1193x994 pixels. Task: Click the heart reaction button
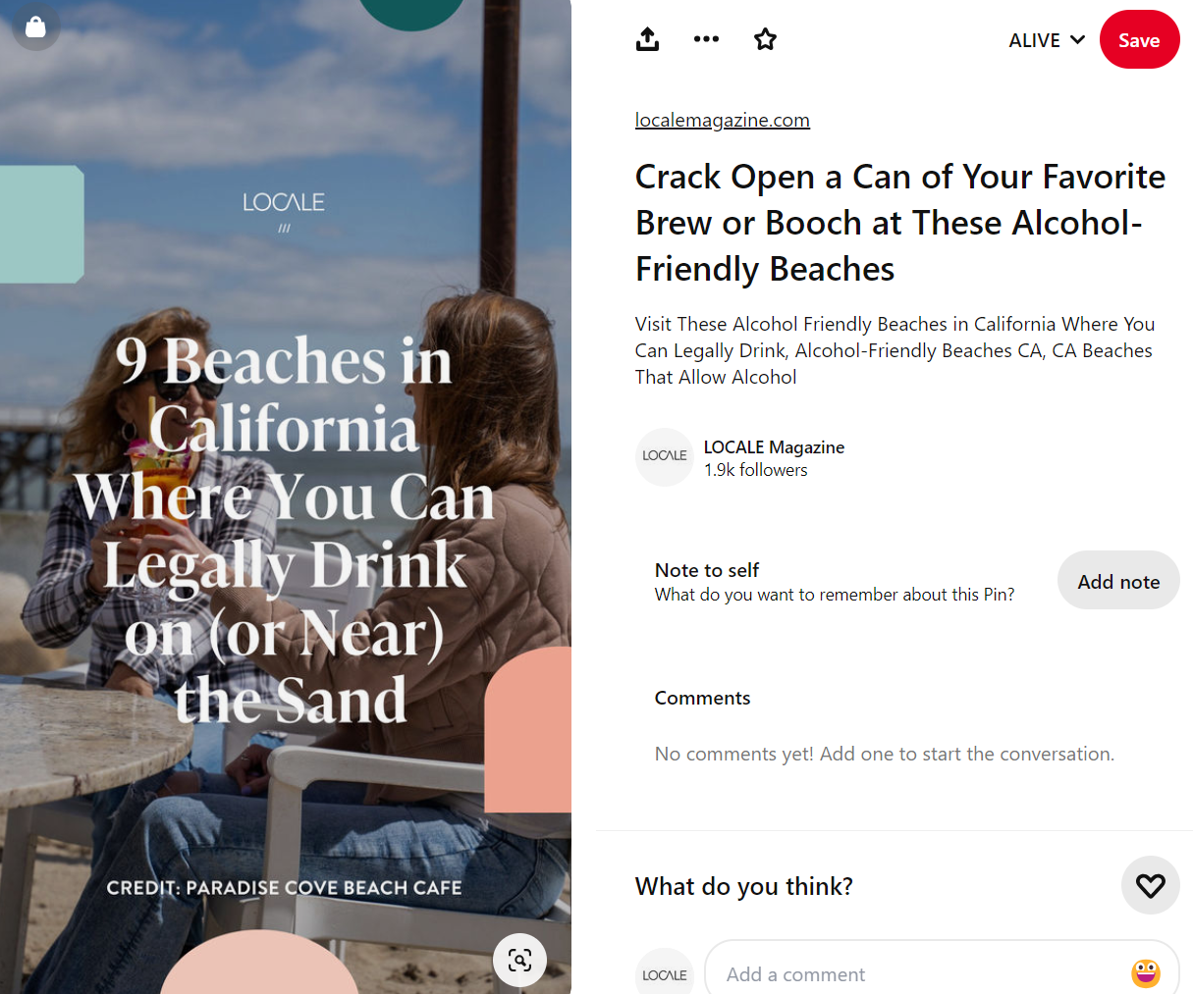1150,885
